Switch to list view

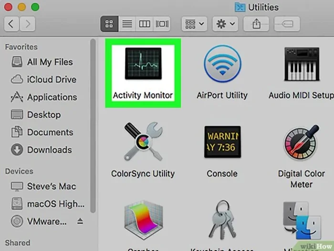point(127,24)
